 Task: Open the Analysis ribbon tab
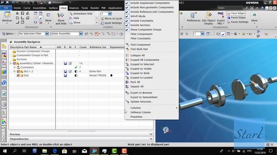click(74, 8)
